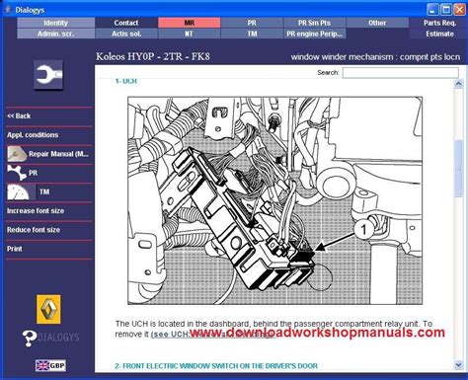Select the Actis sol. tab
The height and width of the screenshot is (380, 468).
[126, 34]
